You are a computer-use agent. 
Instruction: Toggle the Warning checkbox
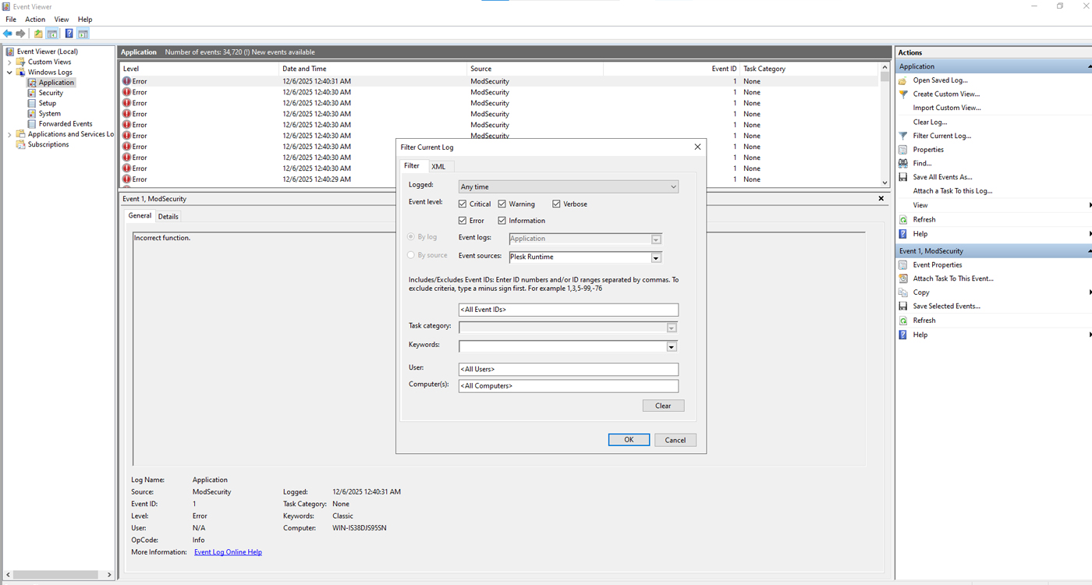pos(502,204)
